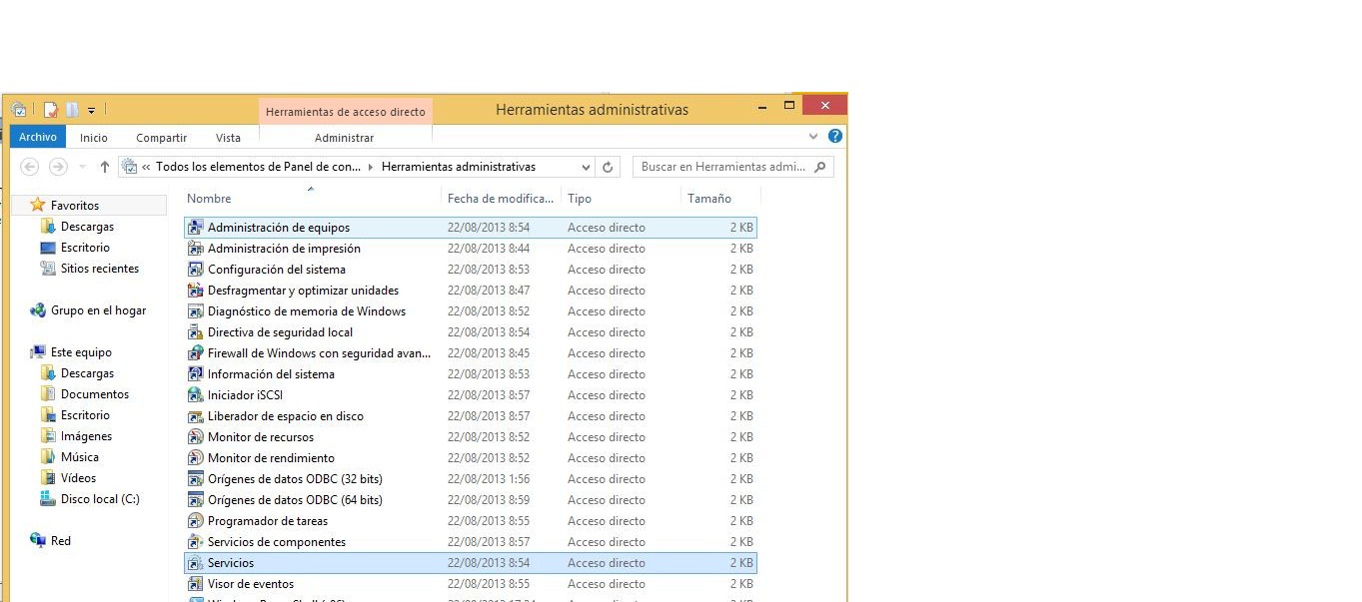The image size is (1362, 602).
Task: Click the Desfragmentar y optimizar unidades icon
Action: [196, 291]
